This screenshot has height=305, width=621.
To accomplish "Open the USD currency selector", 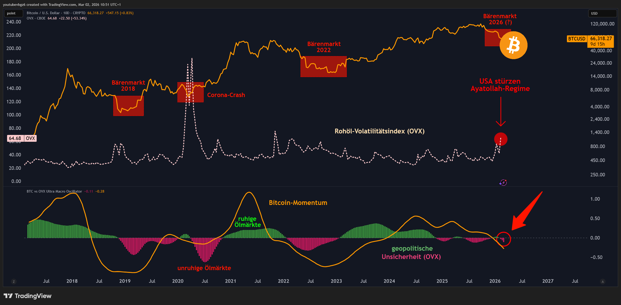I will 602,13.
